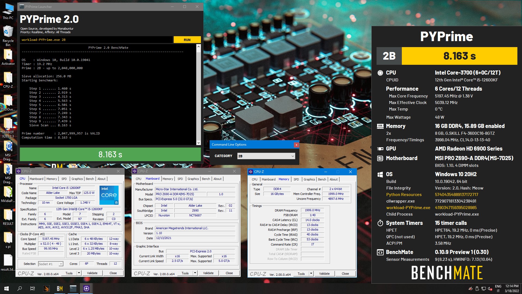This screenshot has width=522, height=294.
Task: Open the result.3d file on desktop
Action: click(8, 263)
